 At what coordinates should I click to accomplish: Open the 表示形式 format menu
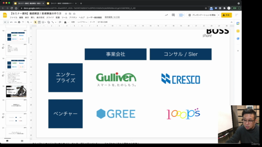click(41, 18)
